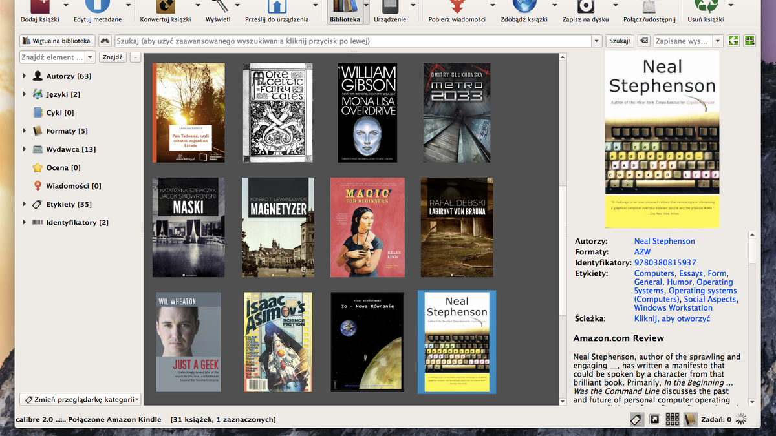Open the dropdown arrow beside Biblioteka
Viewport: 776px width, 436px height.
[x=367, y=13]
